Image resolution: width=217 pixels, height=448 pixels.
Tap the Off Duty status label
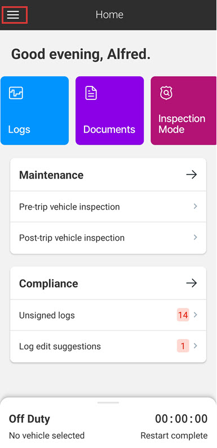[x=29, y=419]
